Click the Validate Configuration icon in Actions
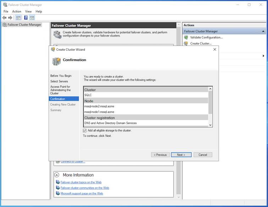The height and width of the screenshot is (207, 268). coord(186,37)
